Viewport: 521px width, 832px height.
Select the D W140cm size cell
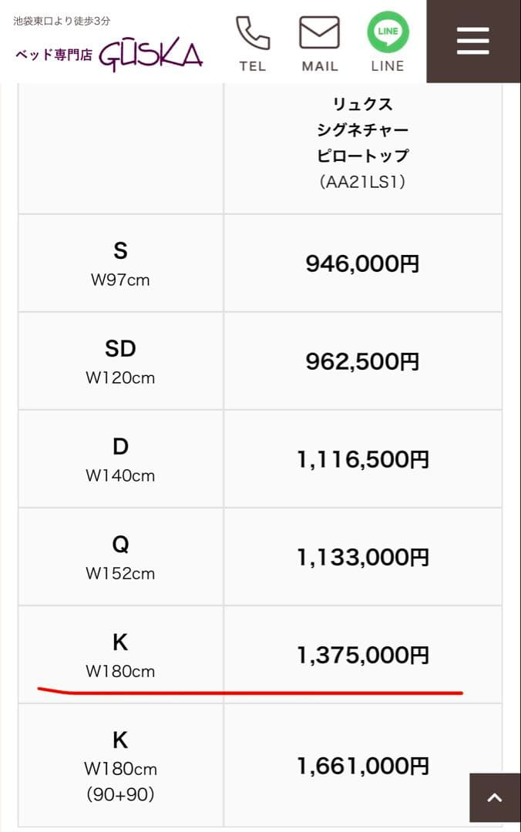[x=120, y=459]
